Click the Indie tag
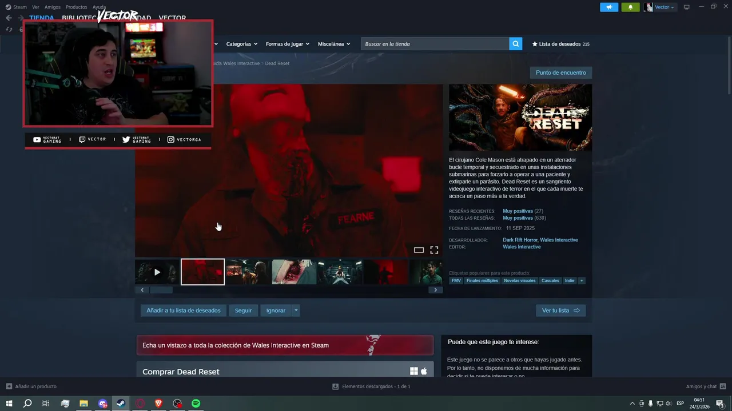The image size is (732, 411). (570, 281)
